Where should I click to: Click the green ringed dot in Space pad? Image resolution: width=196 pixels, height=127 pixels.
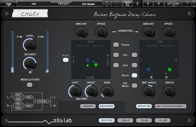(x=170, y=69)
